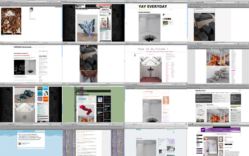Click the small avatar on That Is So Cliché
The height and width of the screenshot is (156, 249).
click(x=135, y=55)
